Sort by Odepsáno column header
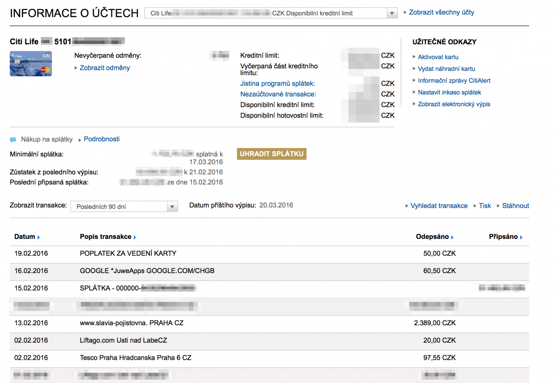The height and width of the screenshot is (383, 553). click(x=432, y=237)
